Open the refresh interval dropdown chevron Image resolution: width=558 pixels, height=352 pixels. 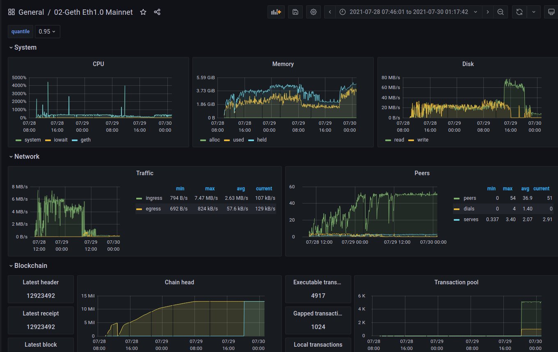coord(534,12)
